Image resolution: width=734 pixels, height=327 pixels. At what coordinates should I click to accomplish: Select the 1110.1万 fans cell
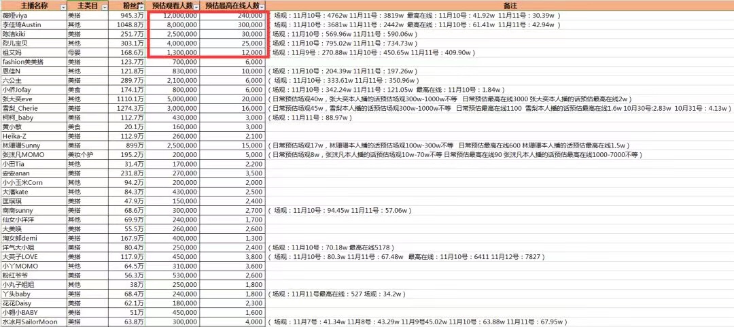pos(128,99)
